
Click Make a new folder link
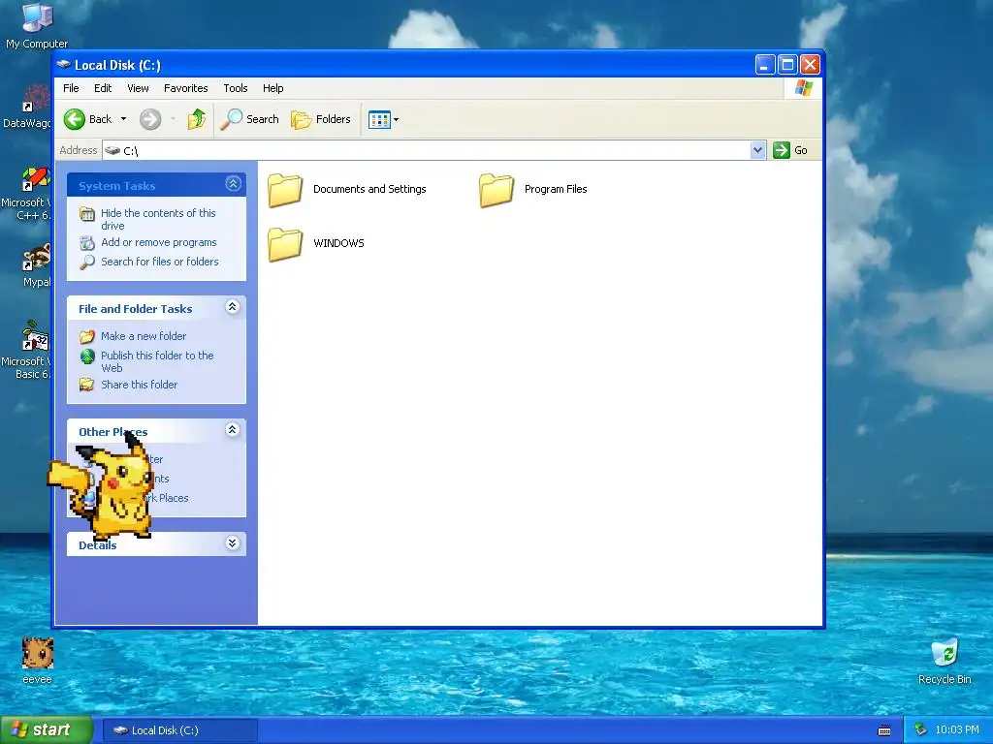point(144,336)
